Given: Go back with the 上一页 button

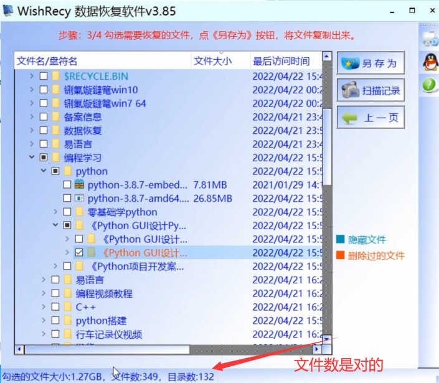Looking at the screenshot, I should click(x=371, y=117).
